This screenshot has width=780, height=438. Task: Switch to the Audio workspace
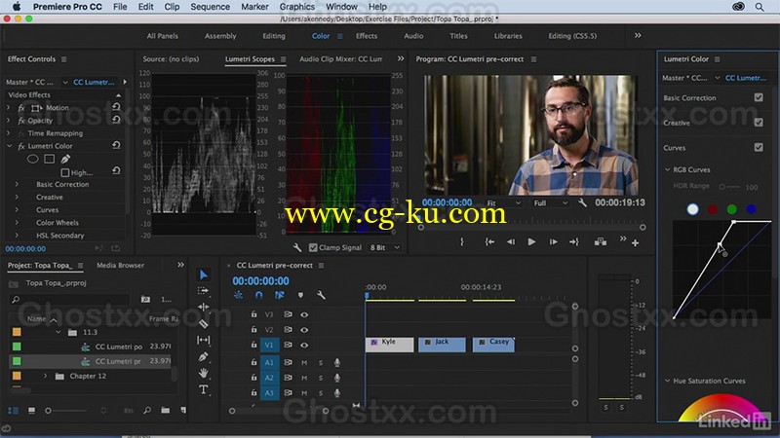click(413, 36)
